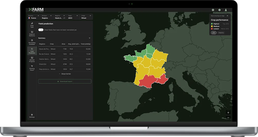Screen dimensions: 258x137
Task: Open the Regions filter dropdown
Action: [x=60, y=17]
